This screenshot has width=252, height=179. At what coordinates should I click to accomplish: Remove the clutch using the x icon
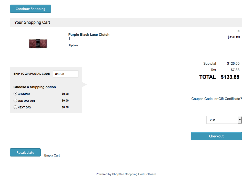pos(238,31)
